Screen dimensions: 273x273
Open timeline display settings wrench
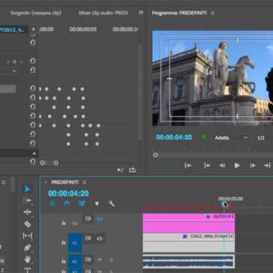tap(112, 204)
